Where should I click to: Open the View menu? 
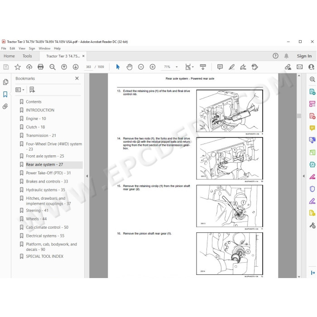coord(22,48)
